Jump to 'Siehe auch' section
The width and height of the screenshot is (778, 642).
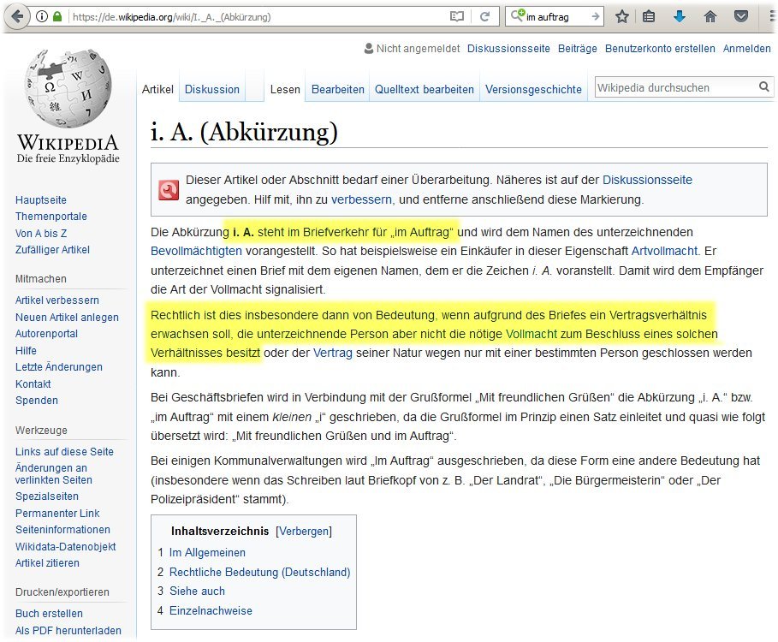click(x=197, y=591)
